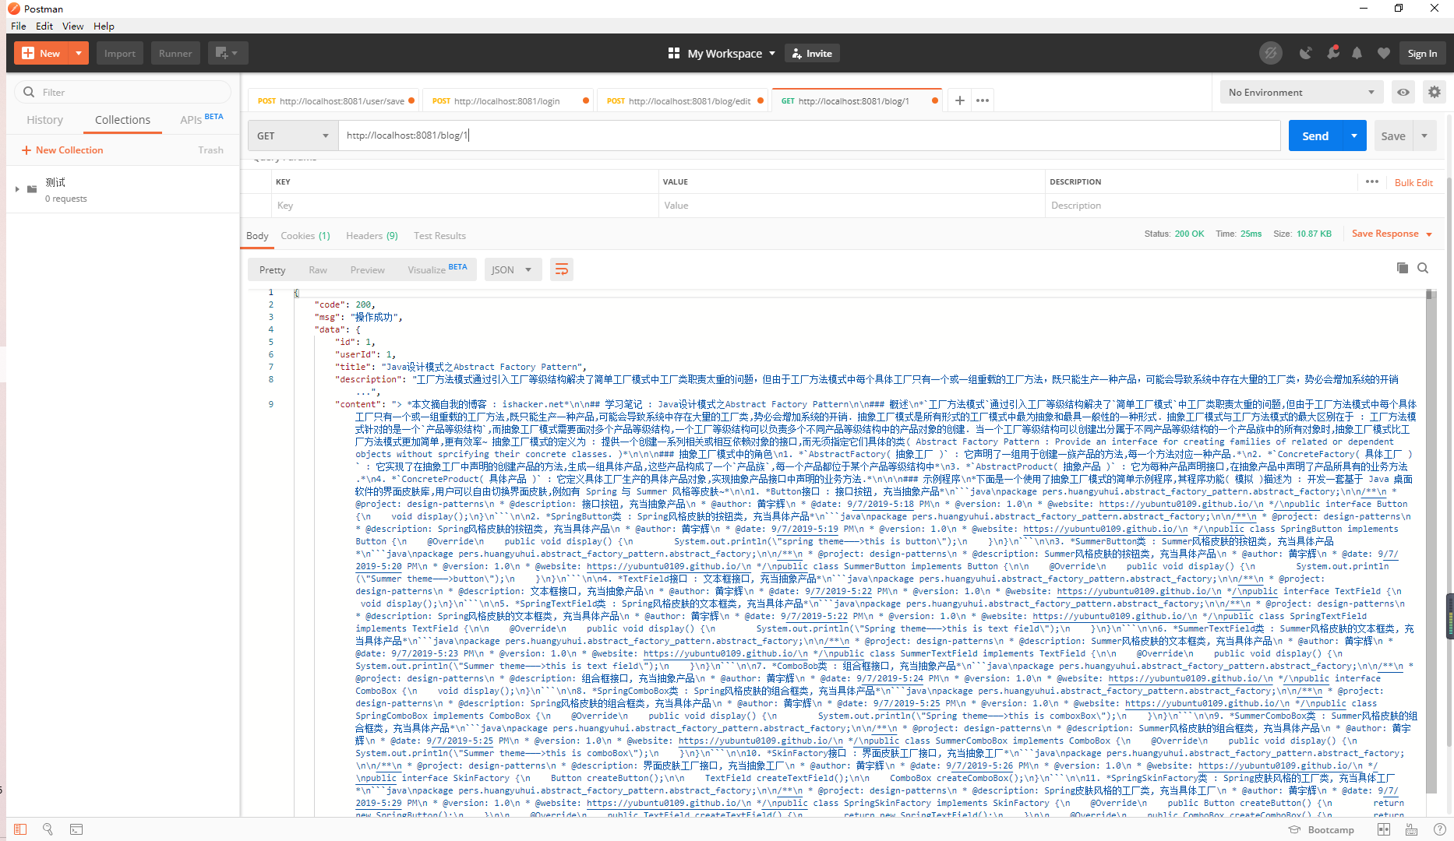Switch to the Collections sidebar tab
The height and width of the screenshot is (841, 1454).
point(122,120)
